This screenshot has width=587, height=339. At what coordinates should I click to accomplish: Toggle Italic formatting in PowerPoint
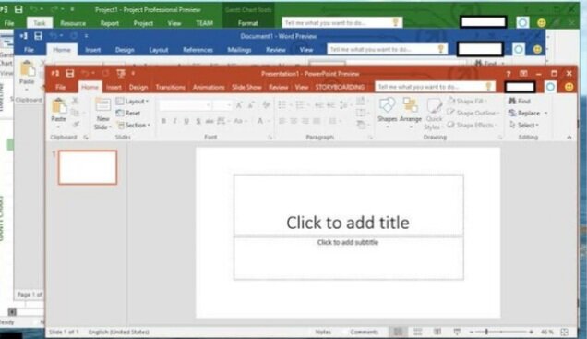174,121
